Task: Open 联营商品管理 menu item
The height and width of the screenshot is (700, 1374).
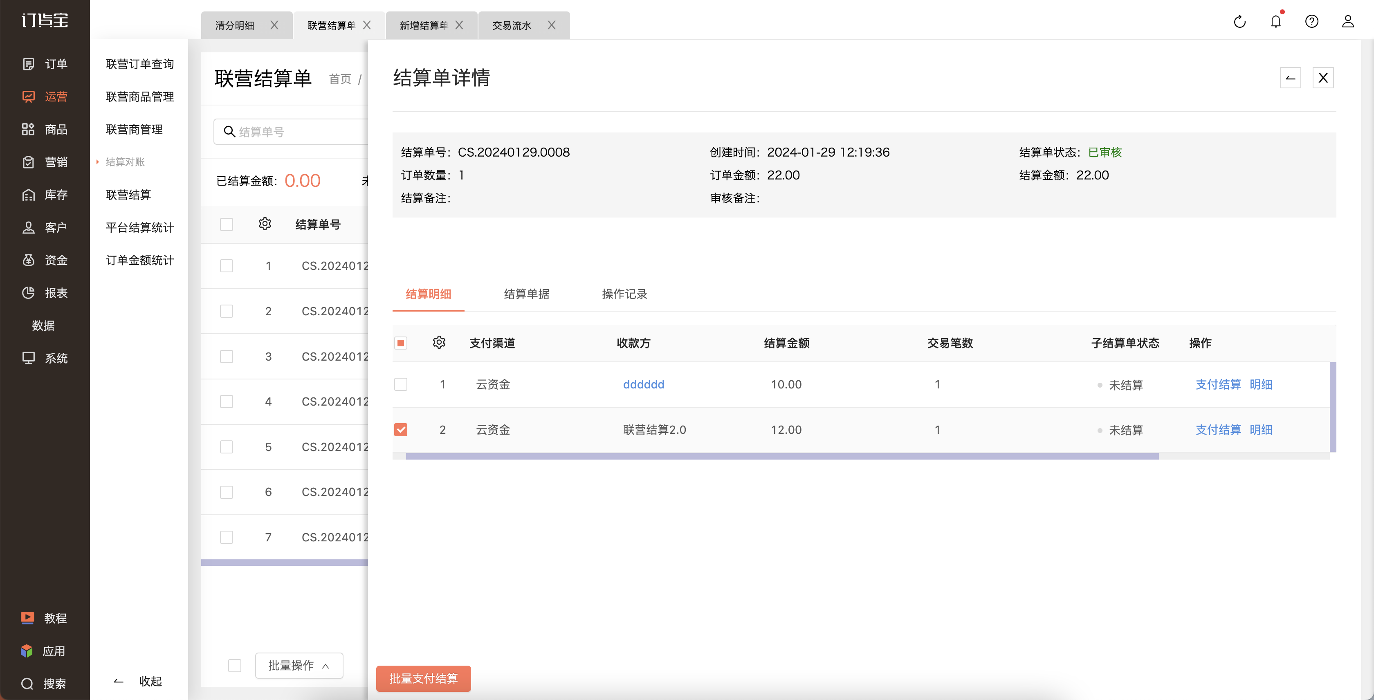Action: click(x=140, y=96)
